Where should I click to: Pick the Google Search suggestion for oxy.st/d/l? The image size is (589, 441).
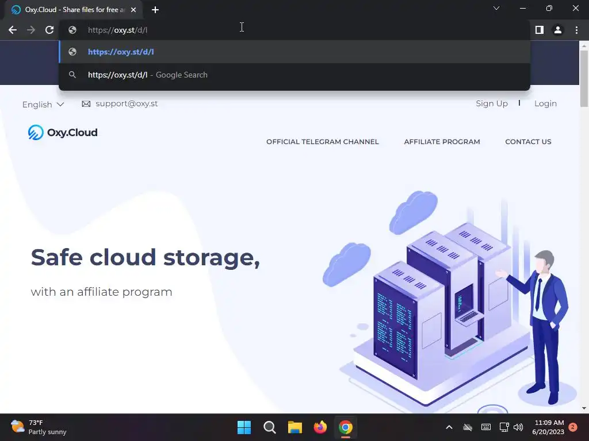click(294, 75)
